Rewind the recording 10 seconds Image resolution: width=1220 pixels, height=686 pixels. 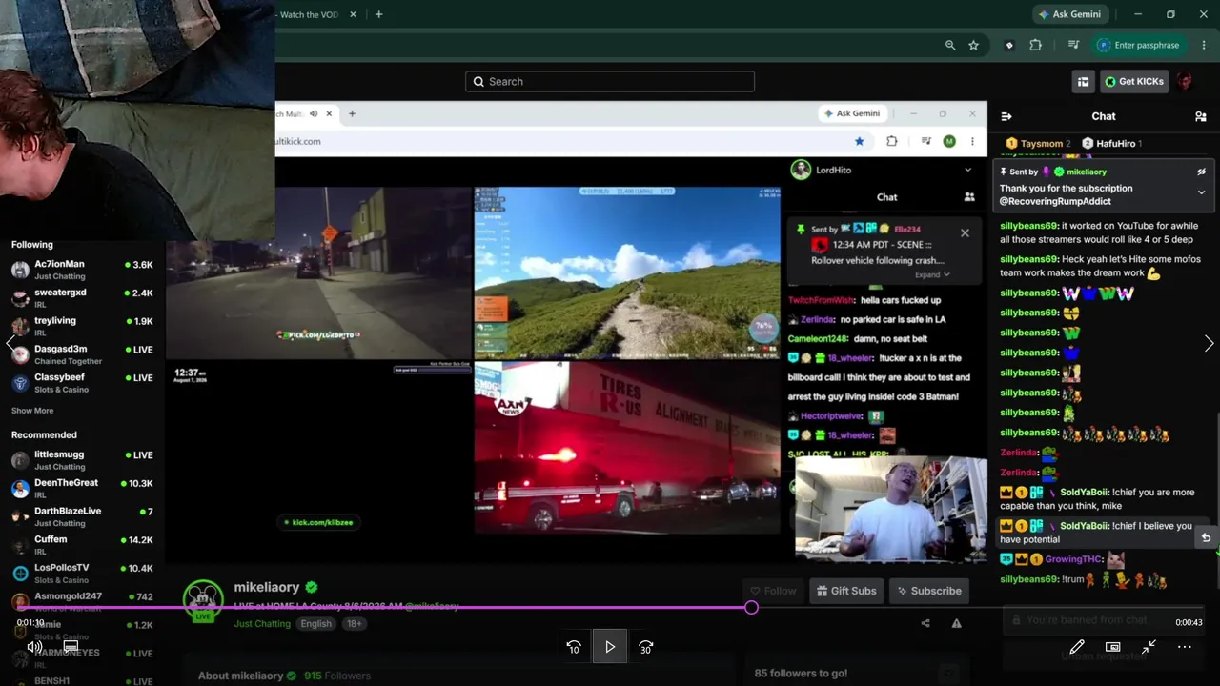[574, 647]
